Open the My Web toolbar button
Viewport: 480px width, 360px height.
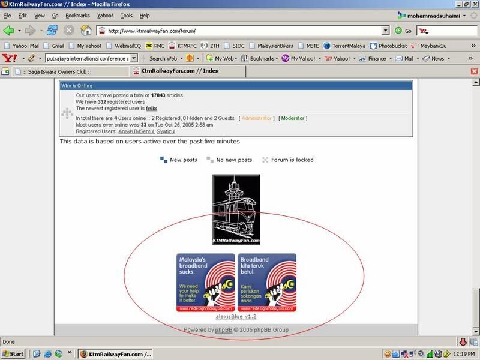point(221,58)
